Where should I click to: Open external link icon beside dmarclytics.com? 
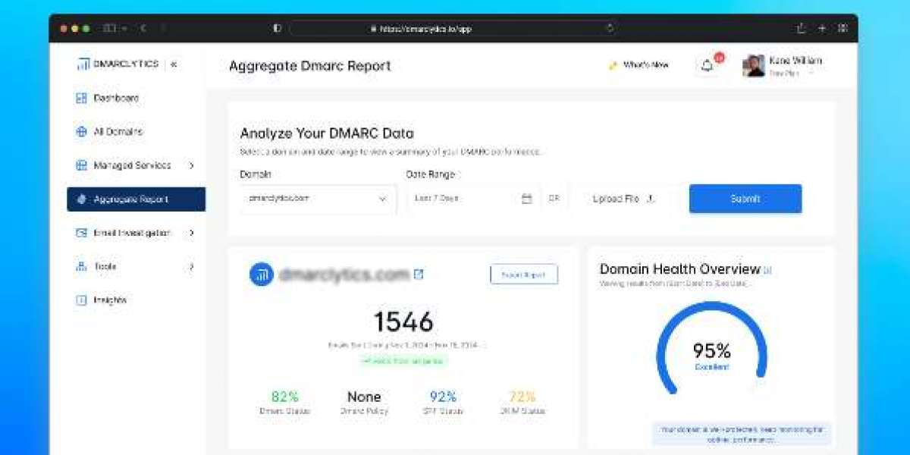[419, 275]
